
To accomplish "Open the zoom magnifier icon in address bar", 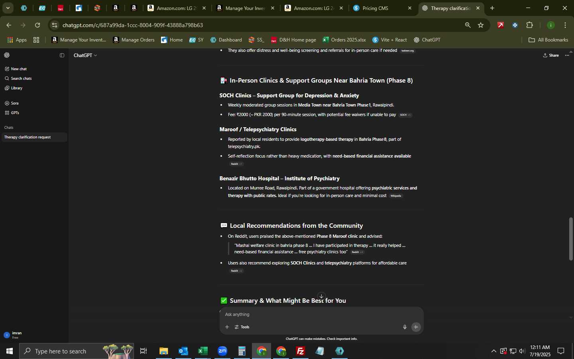I will coord(468,25).
